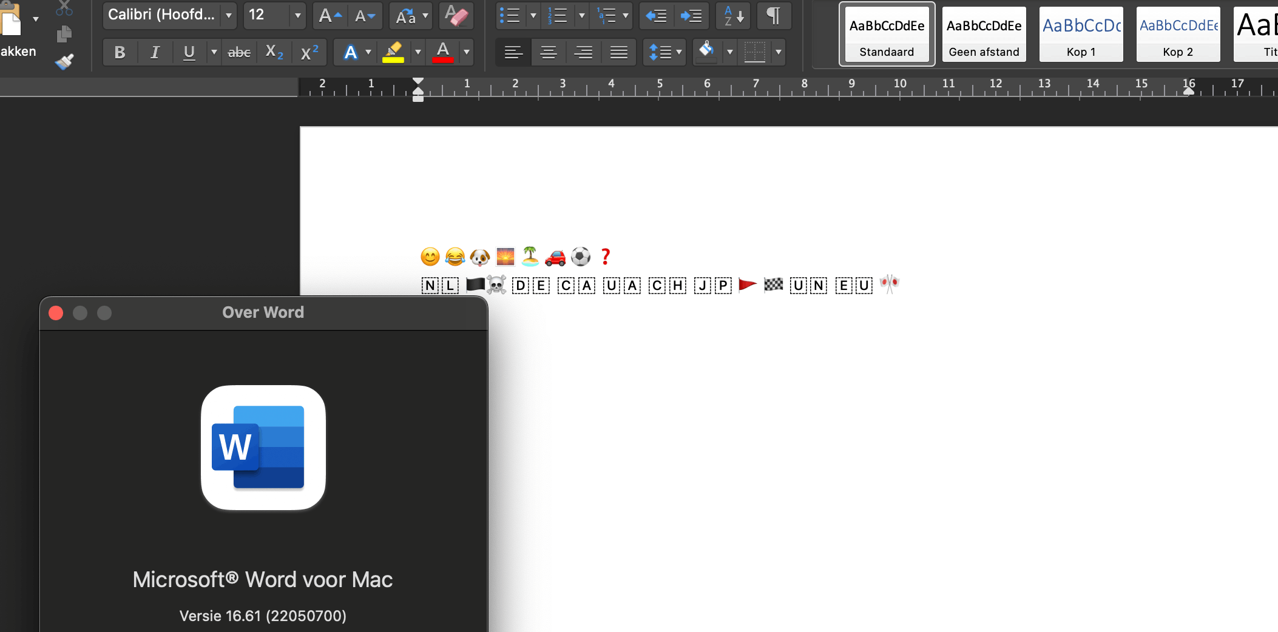The height and width of the screenshot is (632, 1278).
Task: Open numbering style dropdown arrow
Action: click(581, 15)
